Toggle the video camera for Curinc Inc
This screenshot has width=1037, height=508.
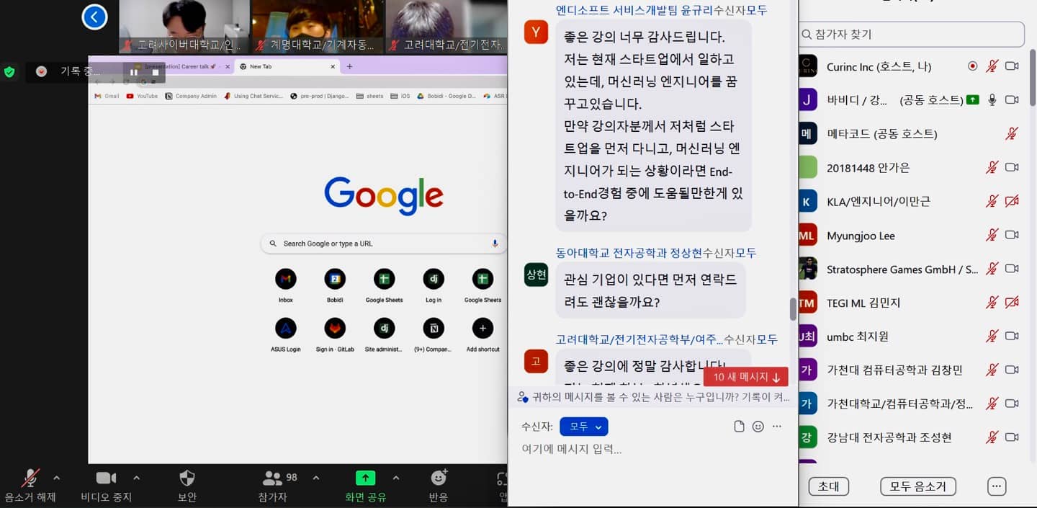(x=1012, y=66)
